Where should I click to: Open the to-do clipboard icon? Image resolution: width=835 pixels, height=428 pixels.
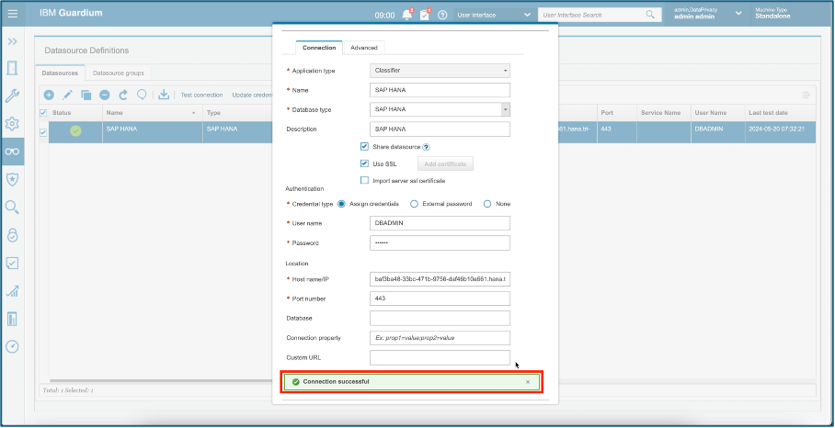(425, 15)
